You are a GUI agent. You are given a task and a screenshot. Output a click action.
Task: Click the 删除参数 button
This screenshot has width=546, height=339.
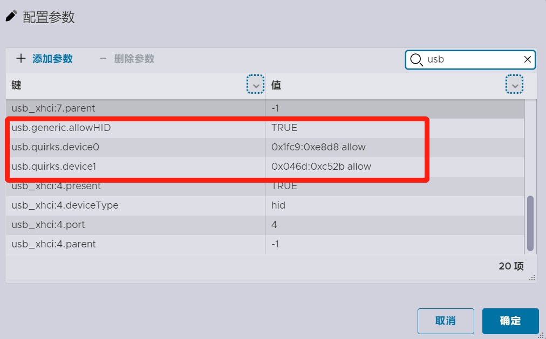tap(127, 58)
